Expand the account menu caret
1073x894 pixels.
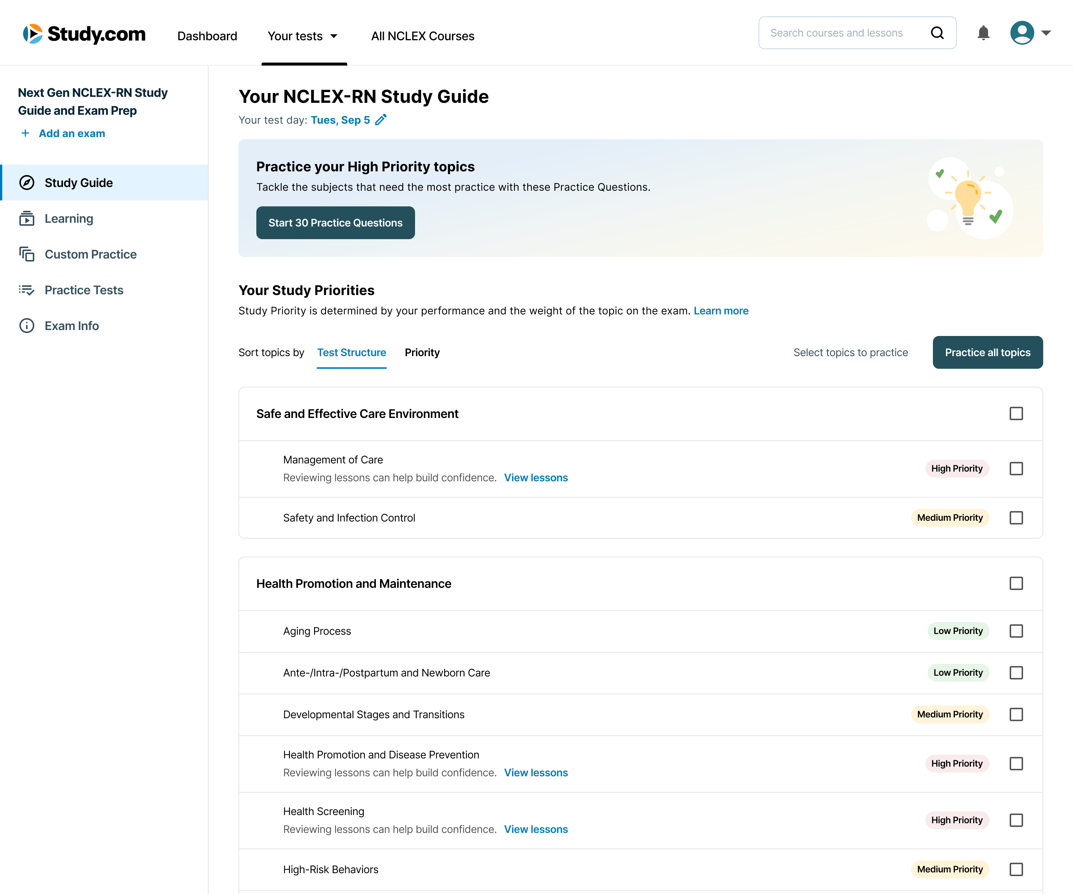(1046, 33)
